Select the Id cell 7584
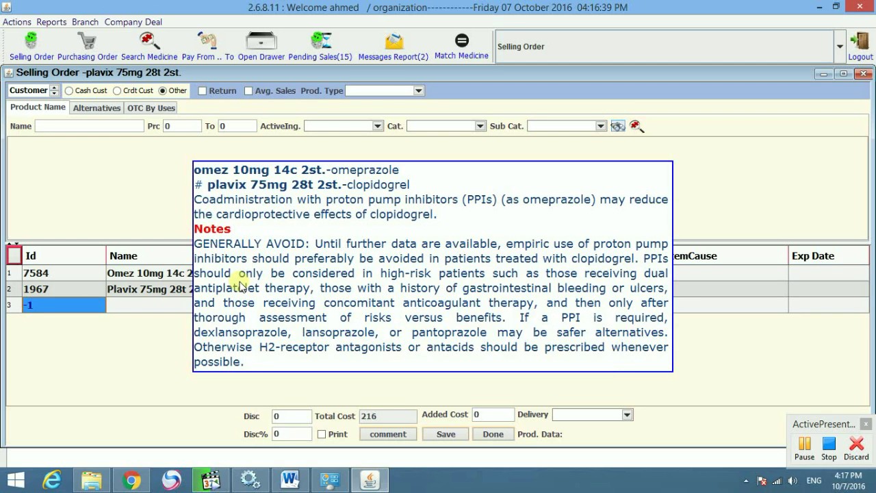The width and height of the screenshot is (876, 493). pos(64,273)
